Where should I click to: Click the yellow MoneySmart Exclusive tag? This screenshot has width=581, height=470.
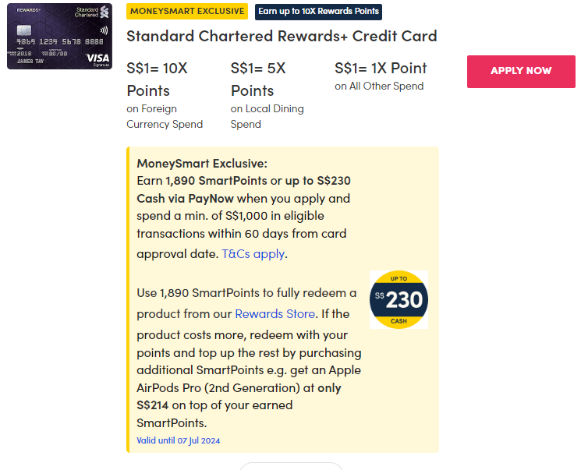pyautogui.click(x=187, y=12)
